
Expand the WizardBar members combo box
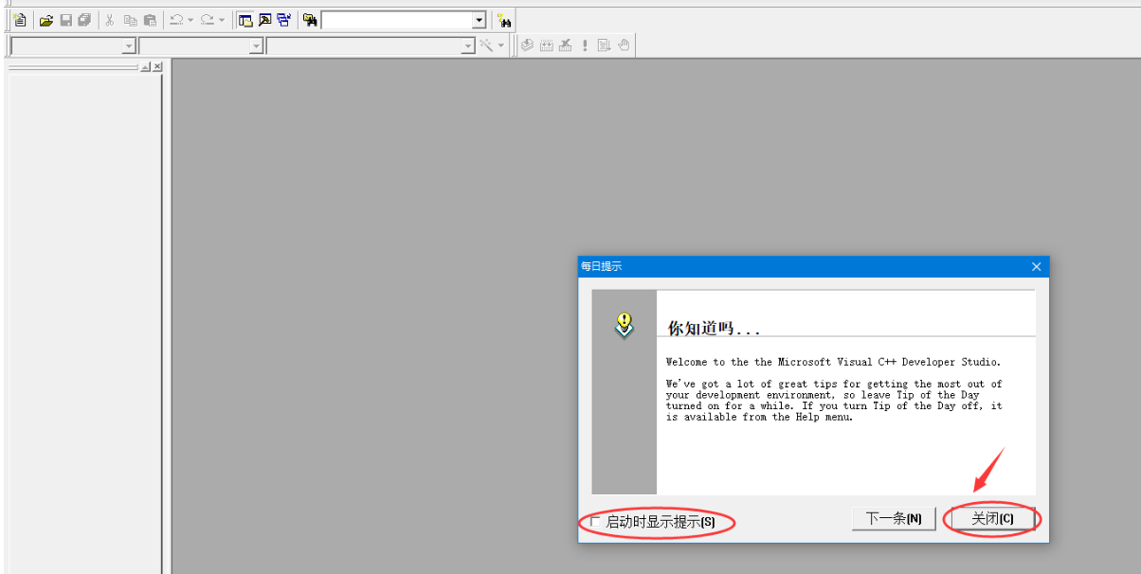pos(468,45)
